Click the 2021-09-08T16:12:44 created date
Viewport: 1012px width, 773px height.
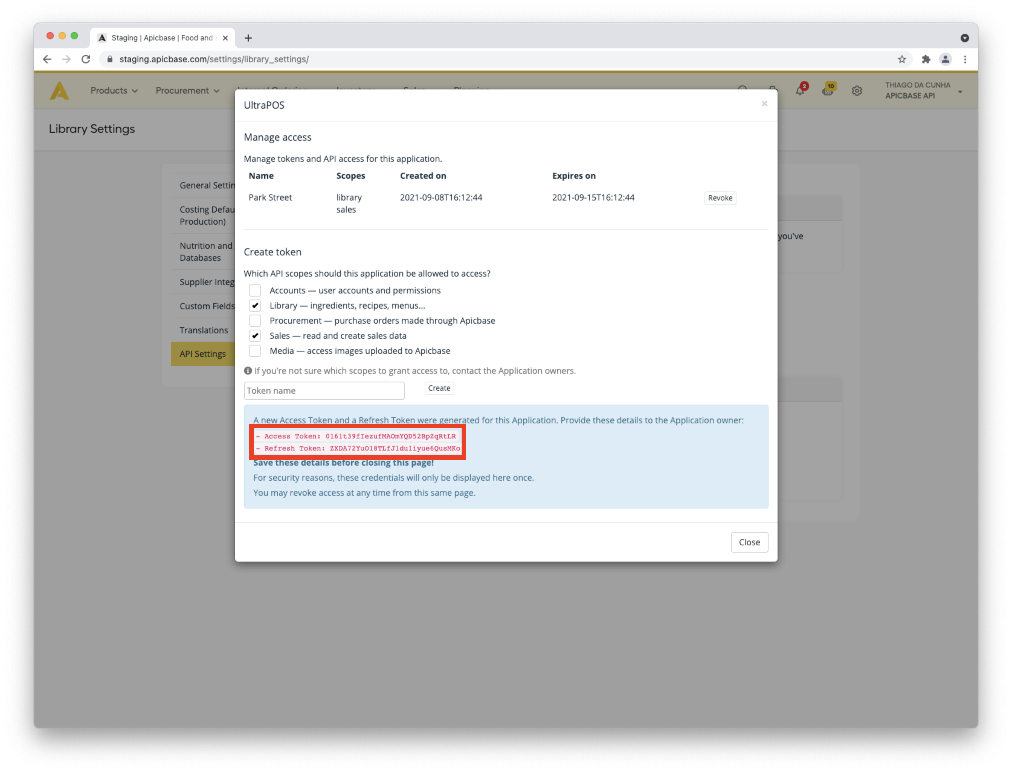pyautogui.click(x=441, y=197)
